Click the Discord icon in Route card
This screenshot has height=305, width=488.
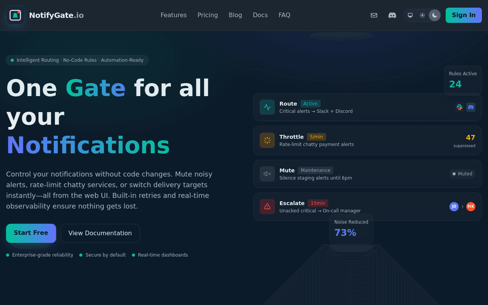(x=471, y=107)
